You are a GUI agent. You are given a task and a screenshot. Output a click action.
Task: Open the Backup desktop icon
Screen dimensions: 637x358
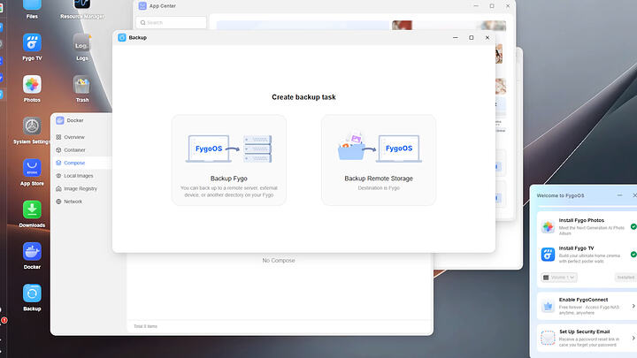pos(32,293)
